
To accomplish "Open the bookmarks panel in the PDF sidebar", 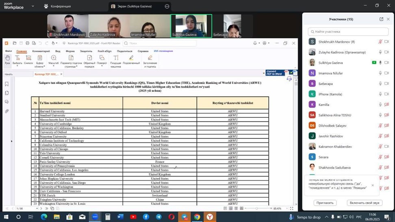I will (7, 84).
